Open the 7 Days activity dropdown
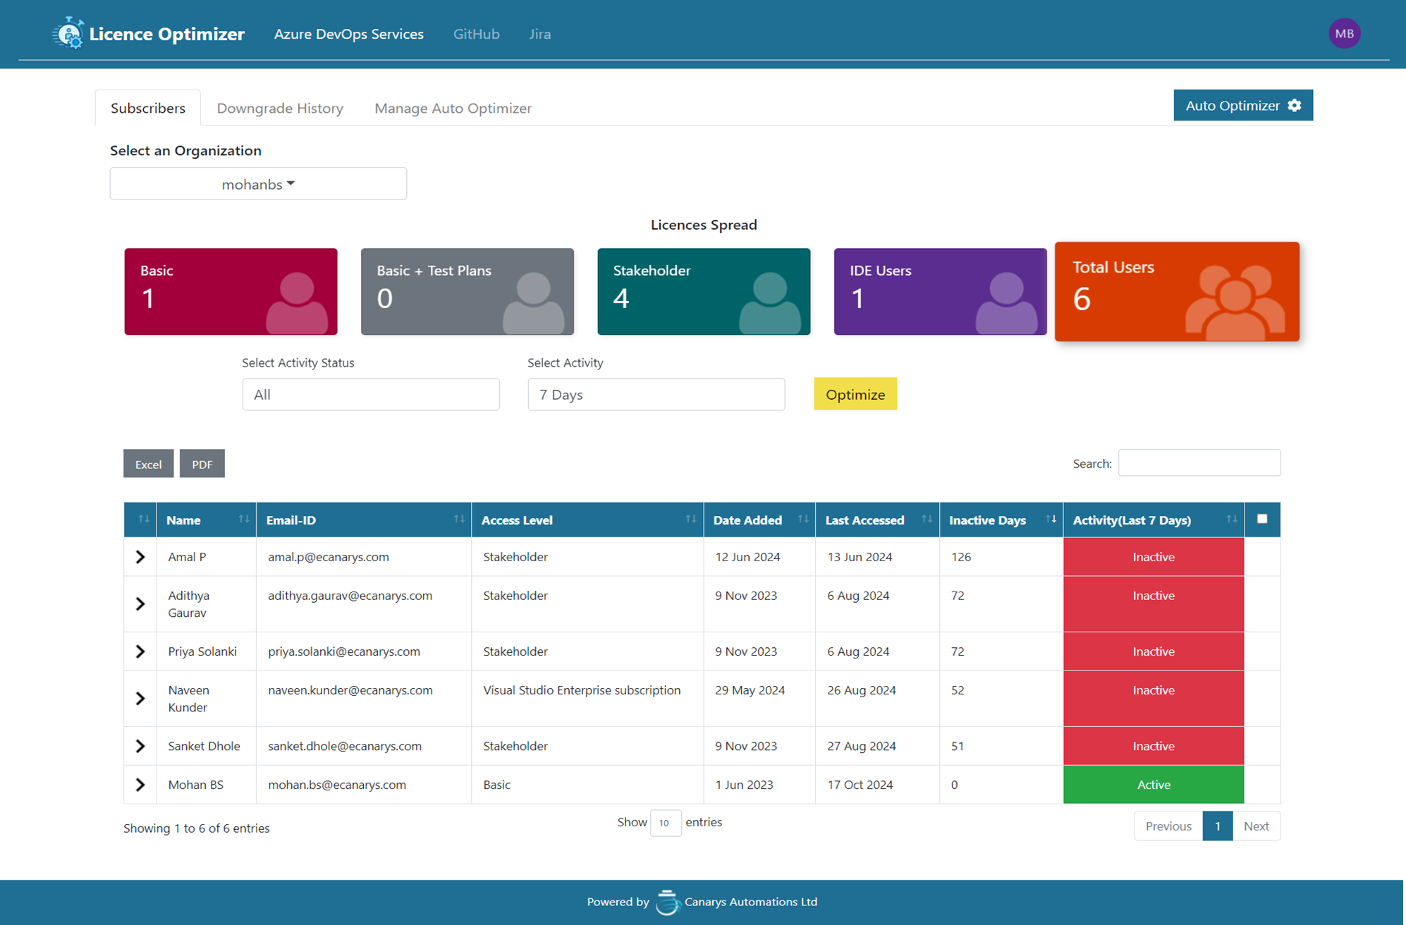The width and height of the screenshot is (1406, 925). point(656,394)
